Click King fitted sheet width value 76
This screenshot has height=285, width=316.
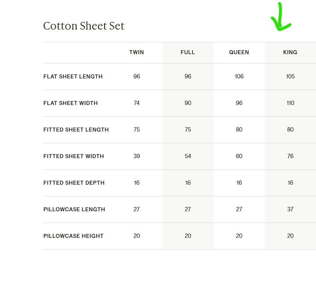click(x=290, y=156)
